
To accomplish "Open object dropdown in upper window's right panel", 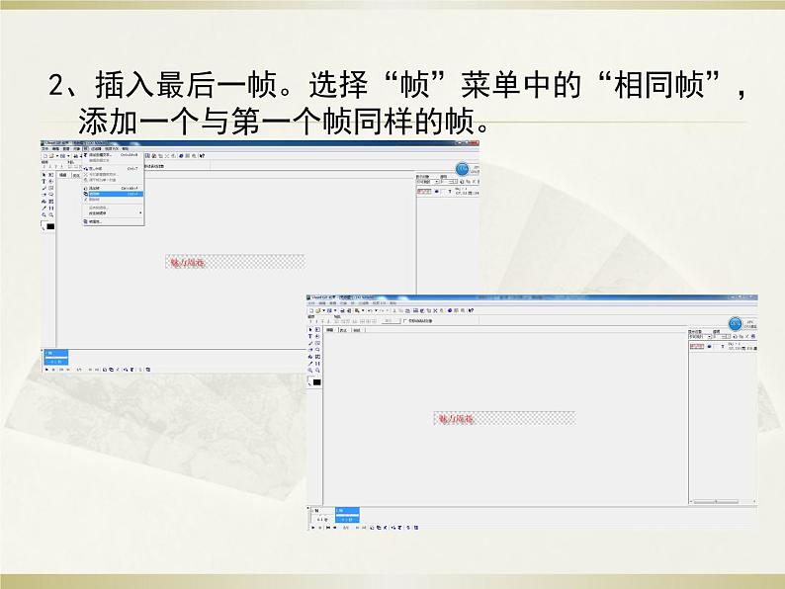I will (428, 181).
